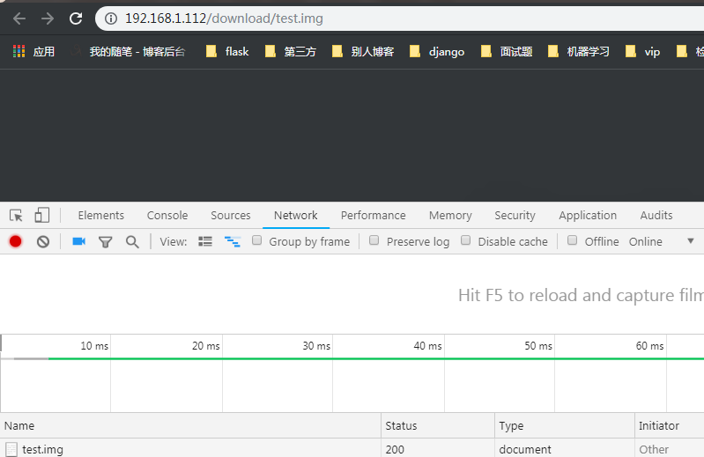The height and width of the screenshot is (457, 704).
Task: Sort requests by the Name column
Action: (x=191, y=425)
